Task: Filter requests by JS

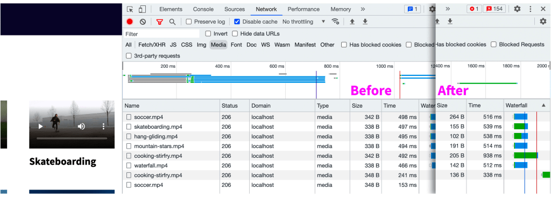Action: click(173, 45)
